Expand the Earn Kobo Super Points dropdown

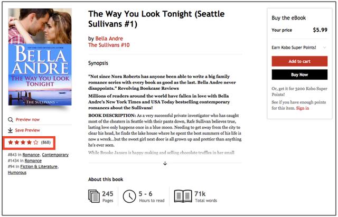tap(324, 48)
